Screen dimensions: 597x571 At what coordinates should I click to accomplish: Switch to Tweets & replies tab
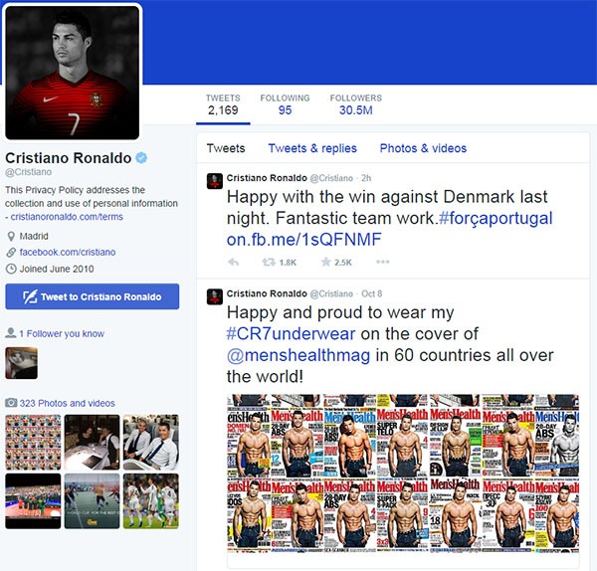(312, 148)
